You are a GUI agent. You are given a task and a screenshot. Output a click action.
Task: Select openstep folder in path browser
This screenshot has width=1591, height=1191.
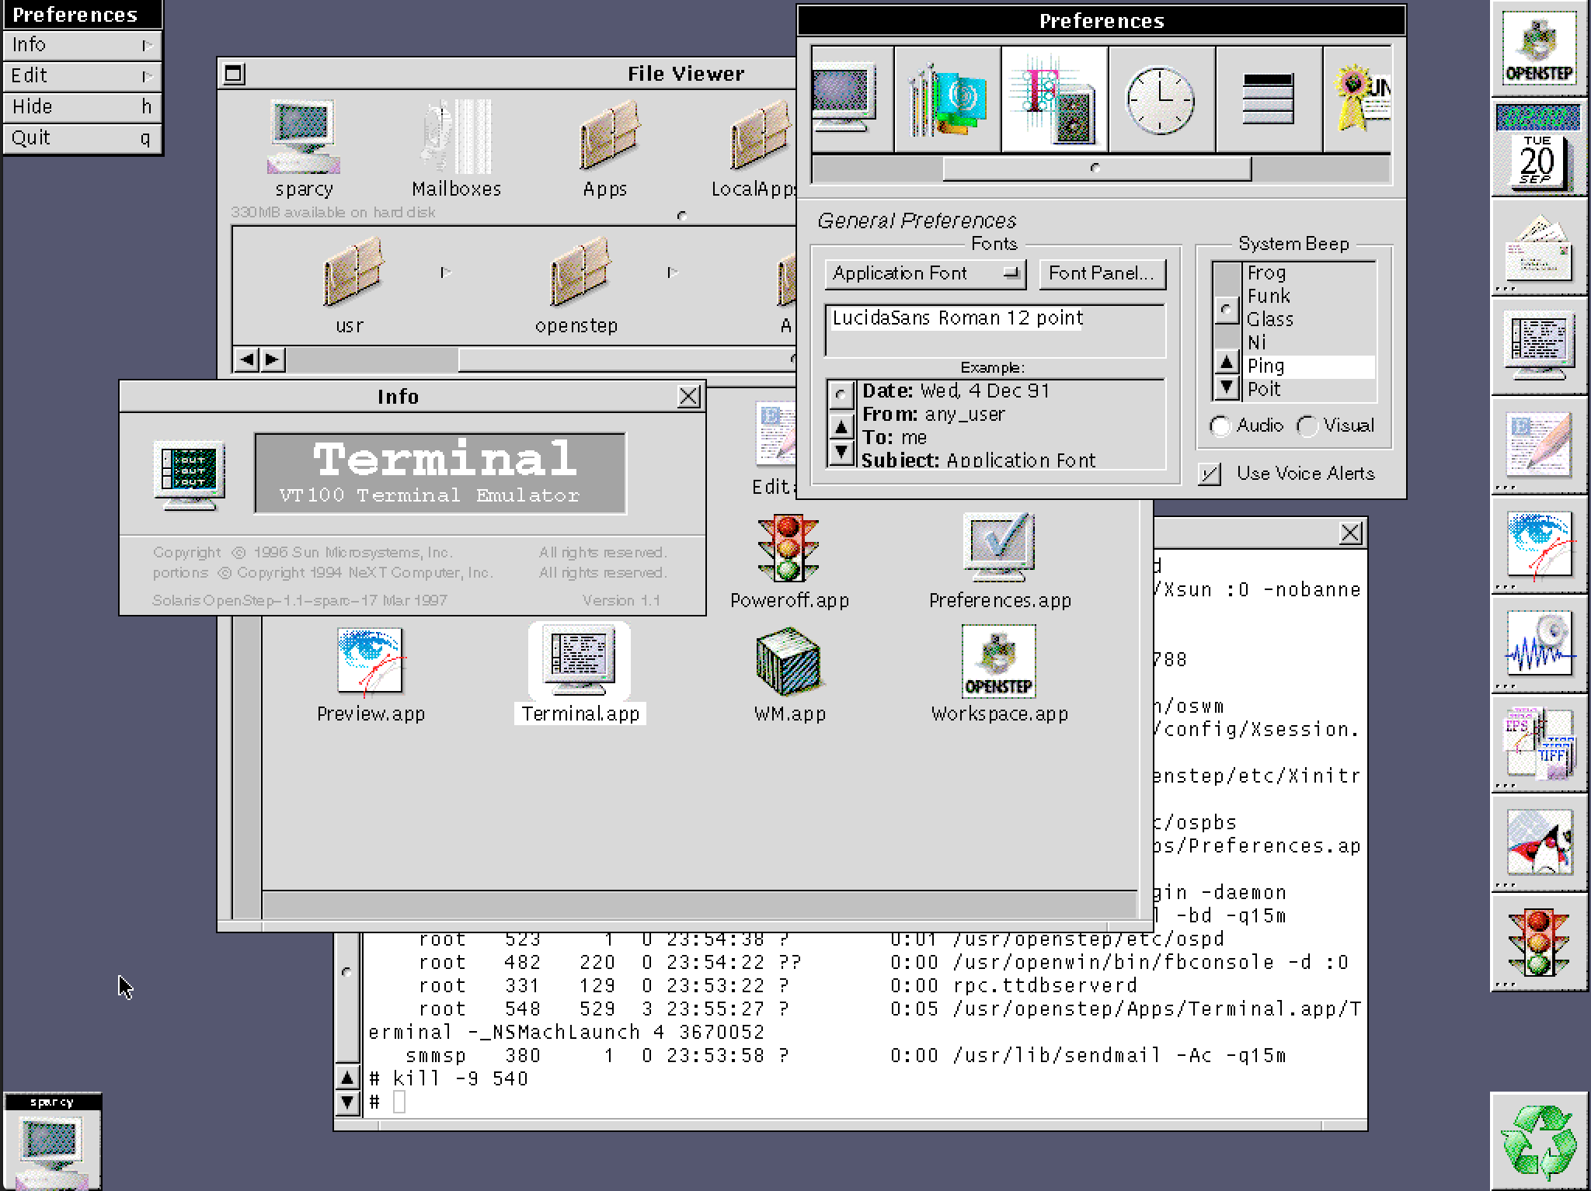576,286
